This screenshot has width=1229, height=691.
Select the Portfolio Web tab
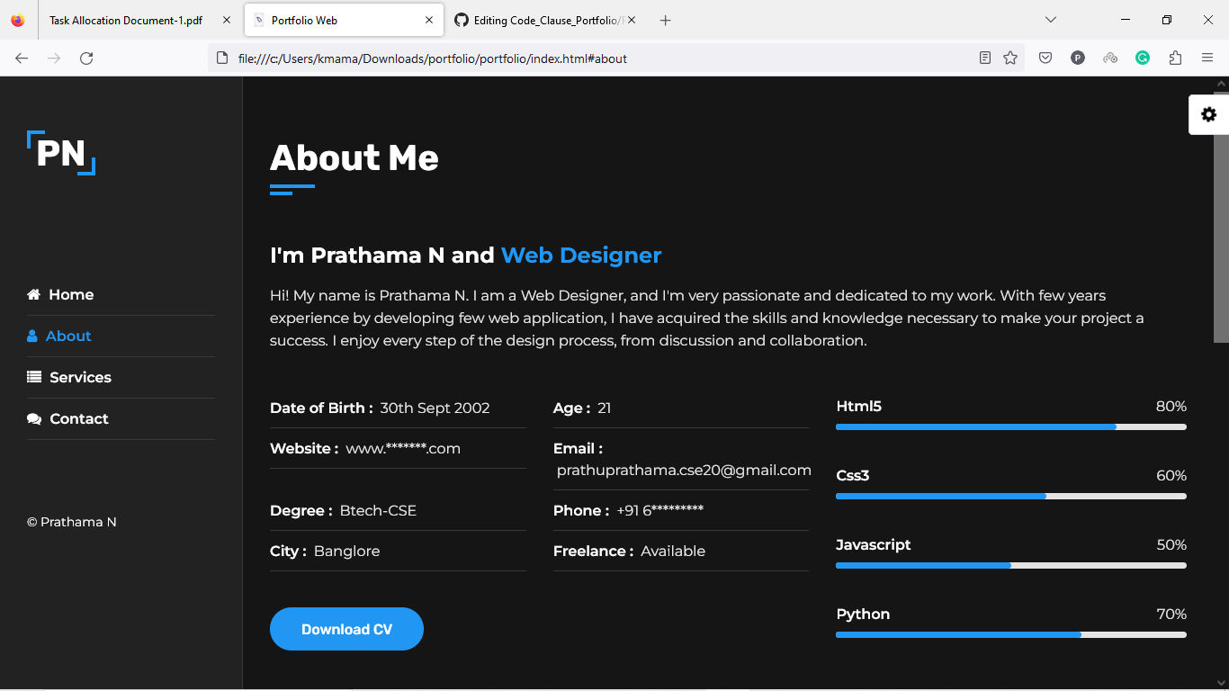pyautogui.click(x=344, y=20)
